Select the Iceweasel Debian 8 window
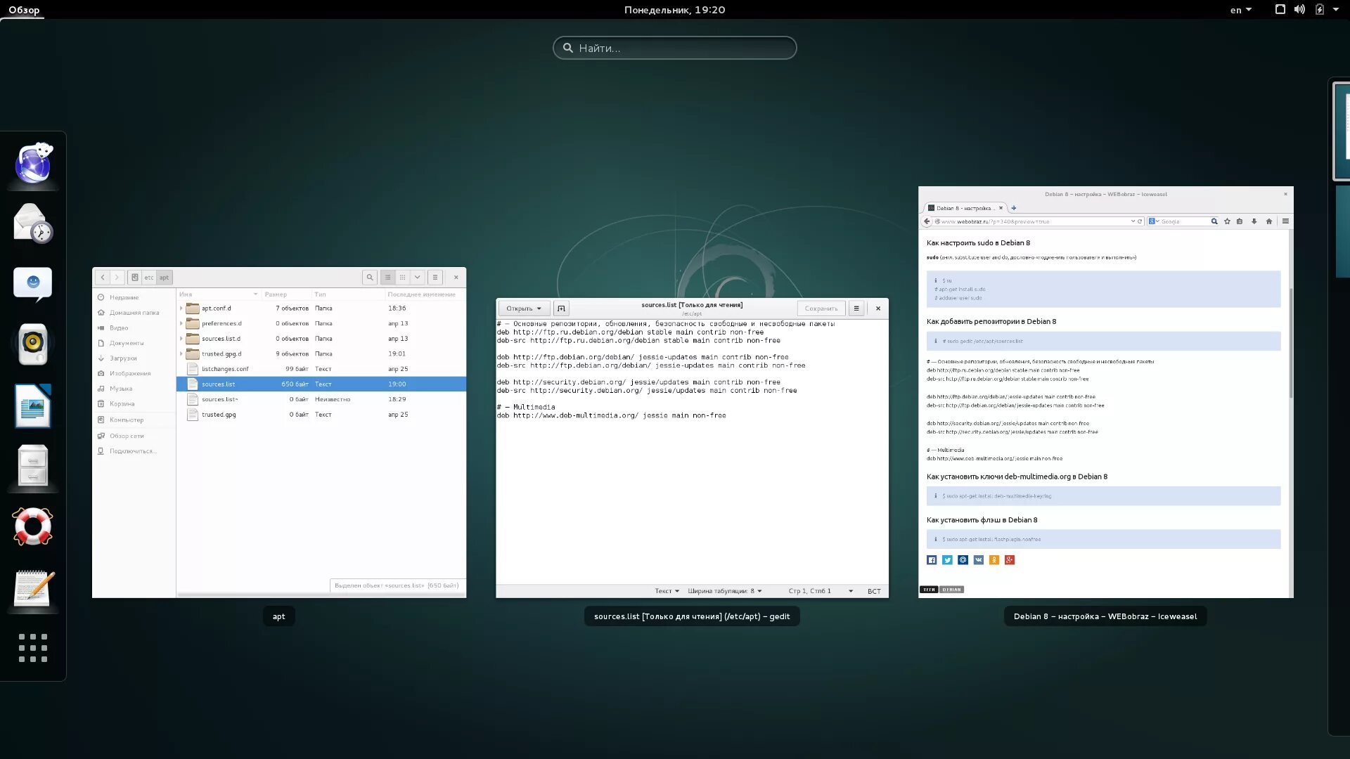This screenshot has width=1350, height=759. 1105,392
